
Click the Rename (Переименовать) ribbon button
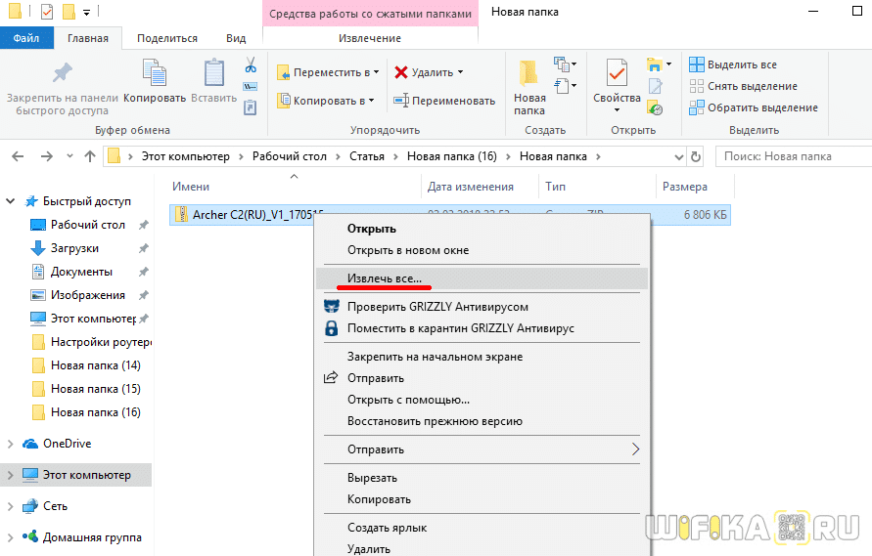tap(444, 101)
